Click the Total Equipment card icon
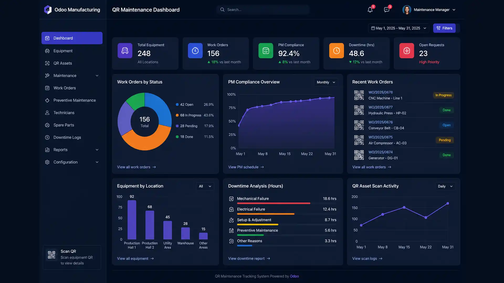The image size is (504, 283). pyautogui.click(x=125, y=51)
